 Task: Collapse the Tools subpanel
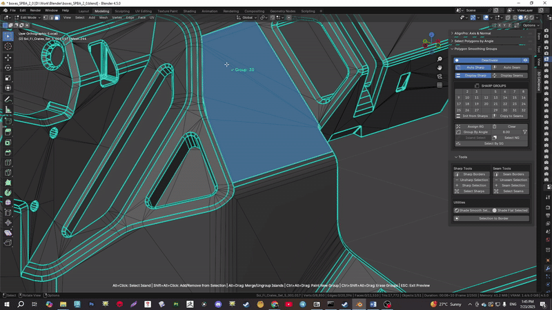[461, 157]
